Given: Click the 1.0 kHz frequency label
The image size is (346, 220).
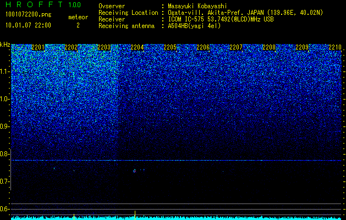Looking at the screenshot, I should click(4, 100).
